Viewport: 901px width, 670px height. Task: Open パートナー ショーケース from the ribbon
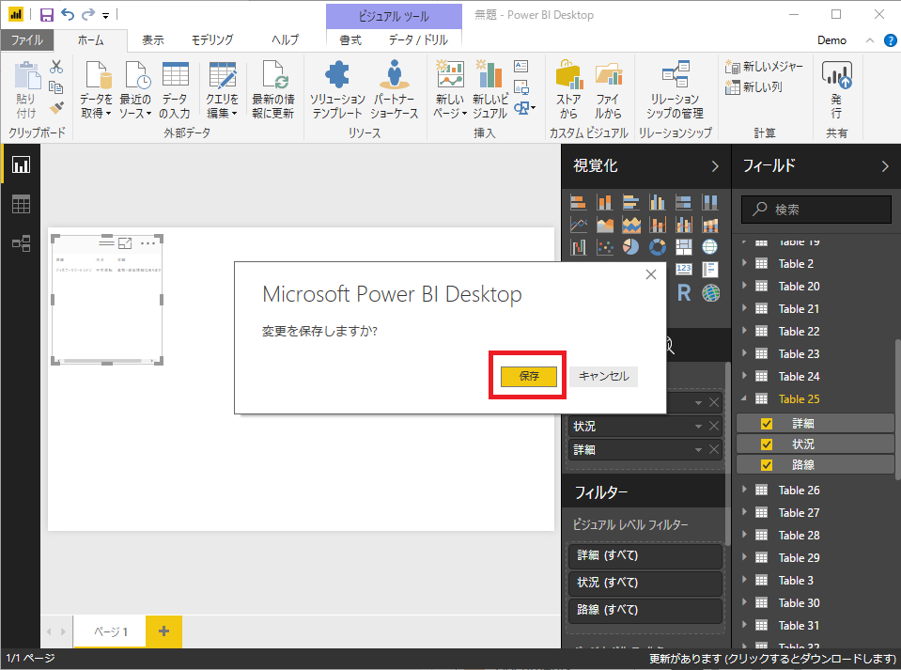(x=395, y=90)
